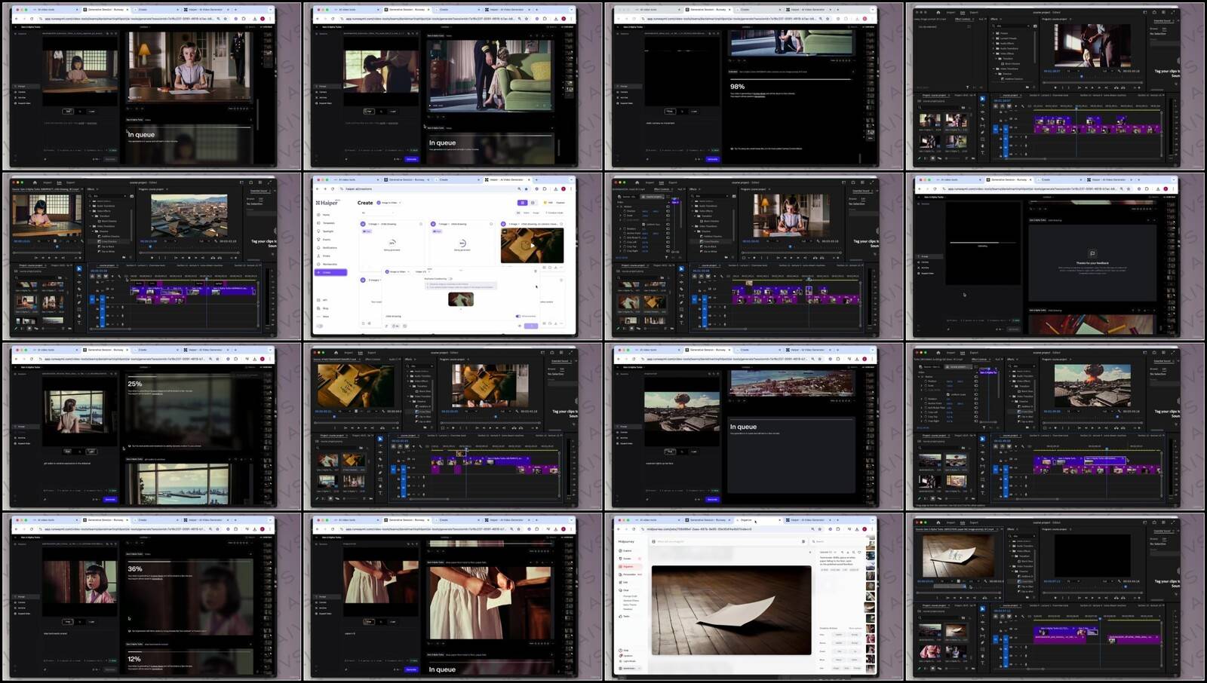
Task: Toggle the enhancement switch above Haiper generate button
Action: [x=518, y=316]
